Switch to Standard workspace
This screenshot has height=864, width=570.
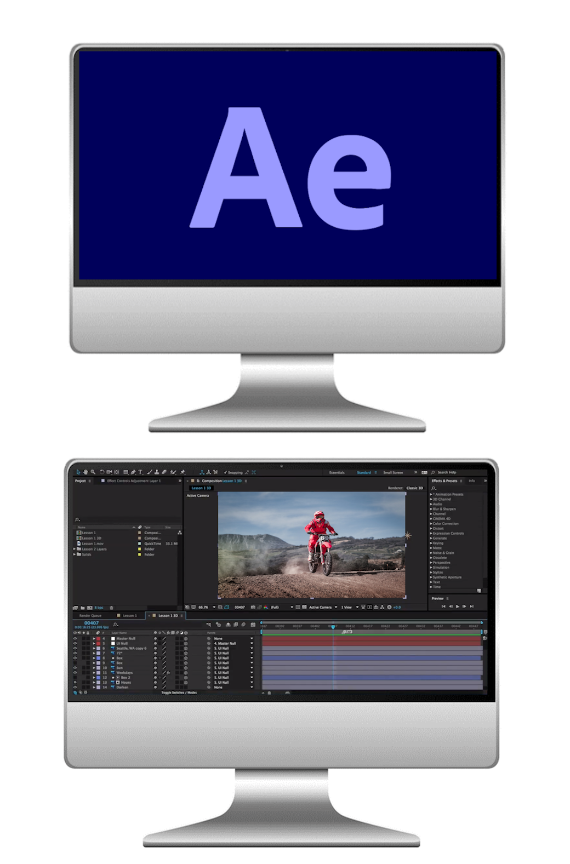click(364, 472)
